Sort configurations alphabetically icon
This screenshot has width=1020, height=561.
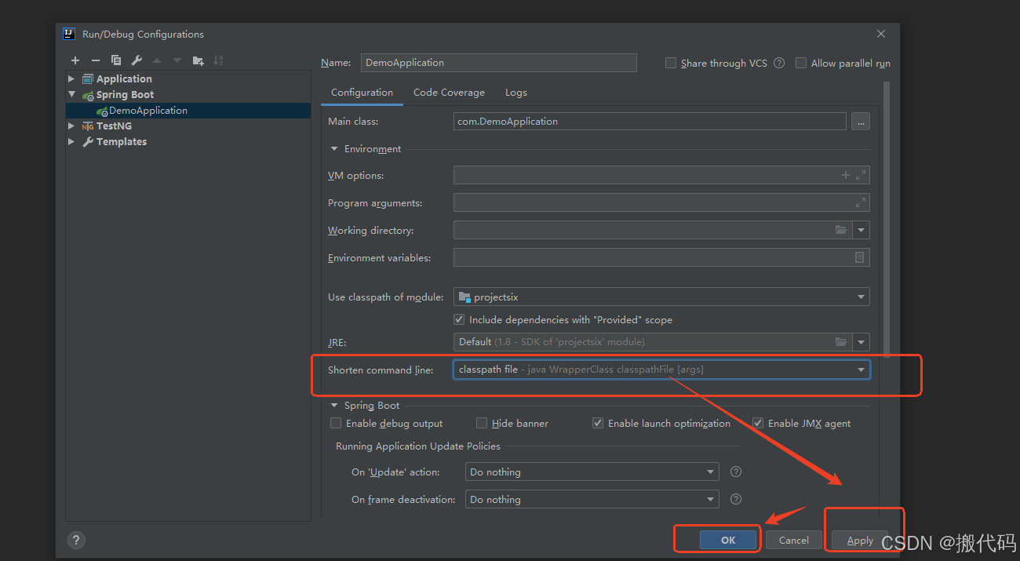point(218,60)
